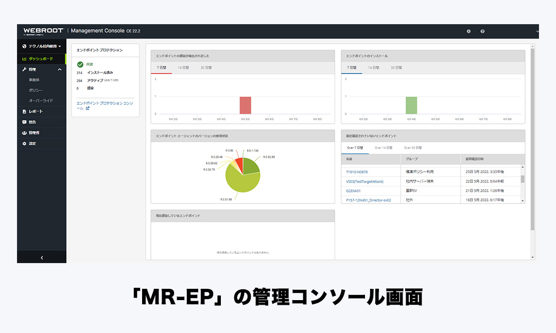Click the ダッシュボード chart icon in sidebar
This screenshot has width=556, height=333.
pos(24,59)
